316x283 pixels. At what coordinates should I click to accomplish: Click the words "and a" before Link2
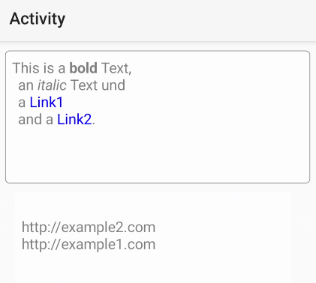[35, 119]
